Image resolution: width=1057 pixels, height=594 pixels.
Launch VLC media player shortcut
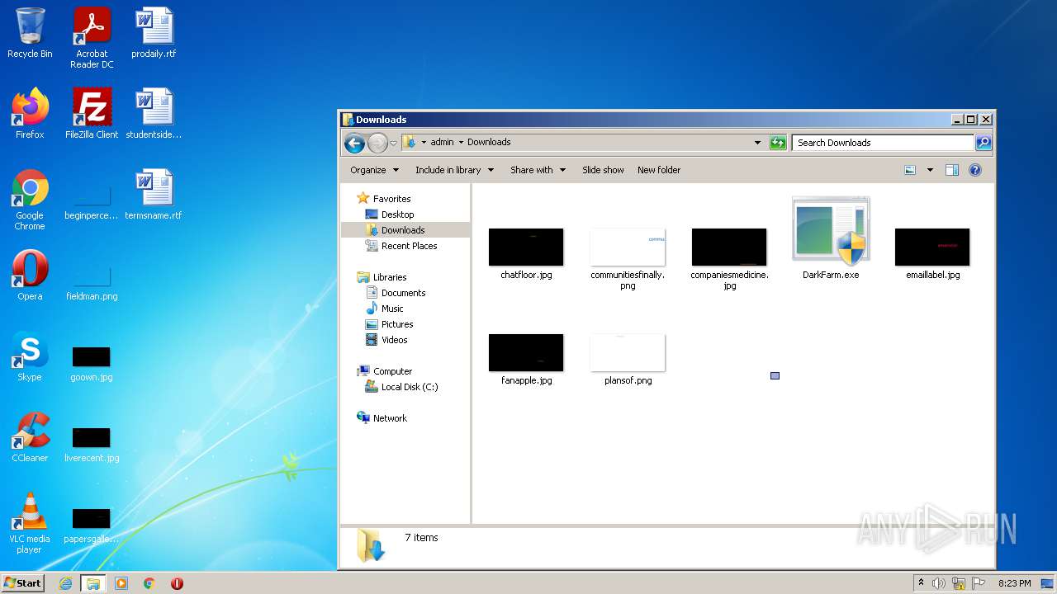30,523
